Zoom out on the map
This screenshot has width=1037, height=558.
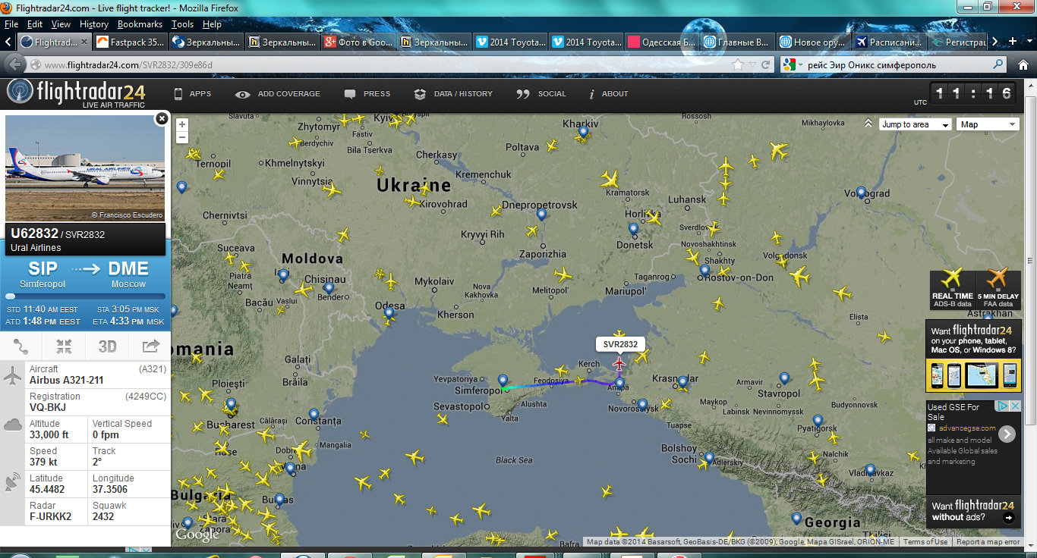pyautogui.click(x=182, y=137)
